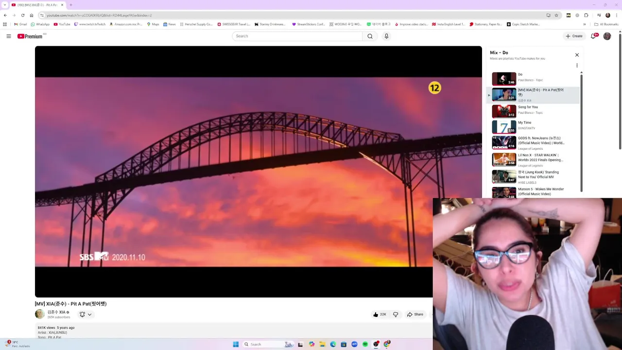Bookmark this page with the star icon
622x350 pixels.
tap(556, 15)
